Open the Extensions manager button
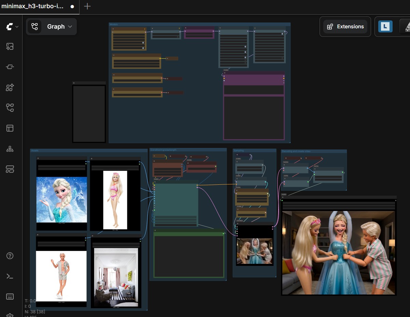This screenshot has width=410, height=317. tap(345, 27)
